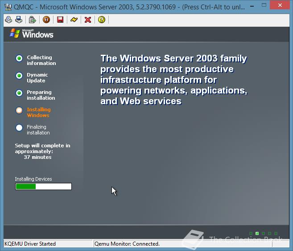
Task: Click the 'Collecting information' step text
Action: 41,60
